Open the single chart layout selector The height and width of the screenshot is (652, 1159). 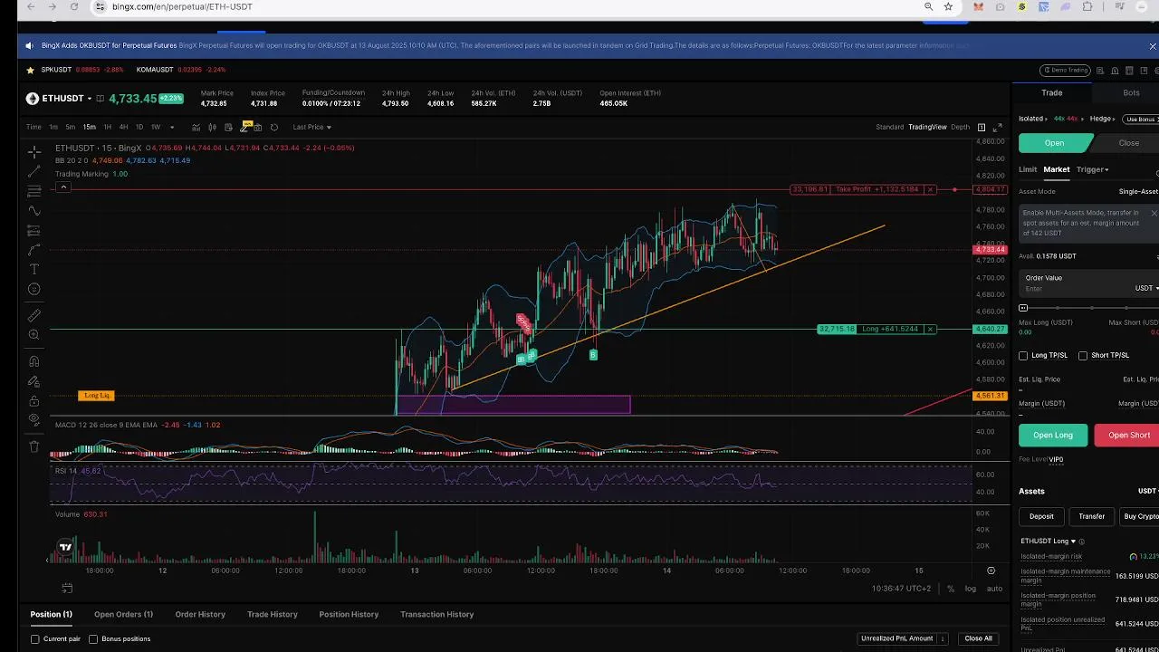coord(981,127)
